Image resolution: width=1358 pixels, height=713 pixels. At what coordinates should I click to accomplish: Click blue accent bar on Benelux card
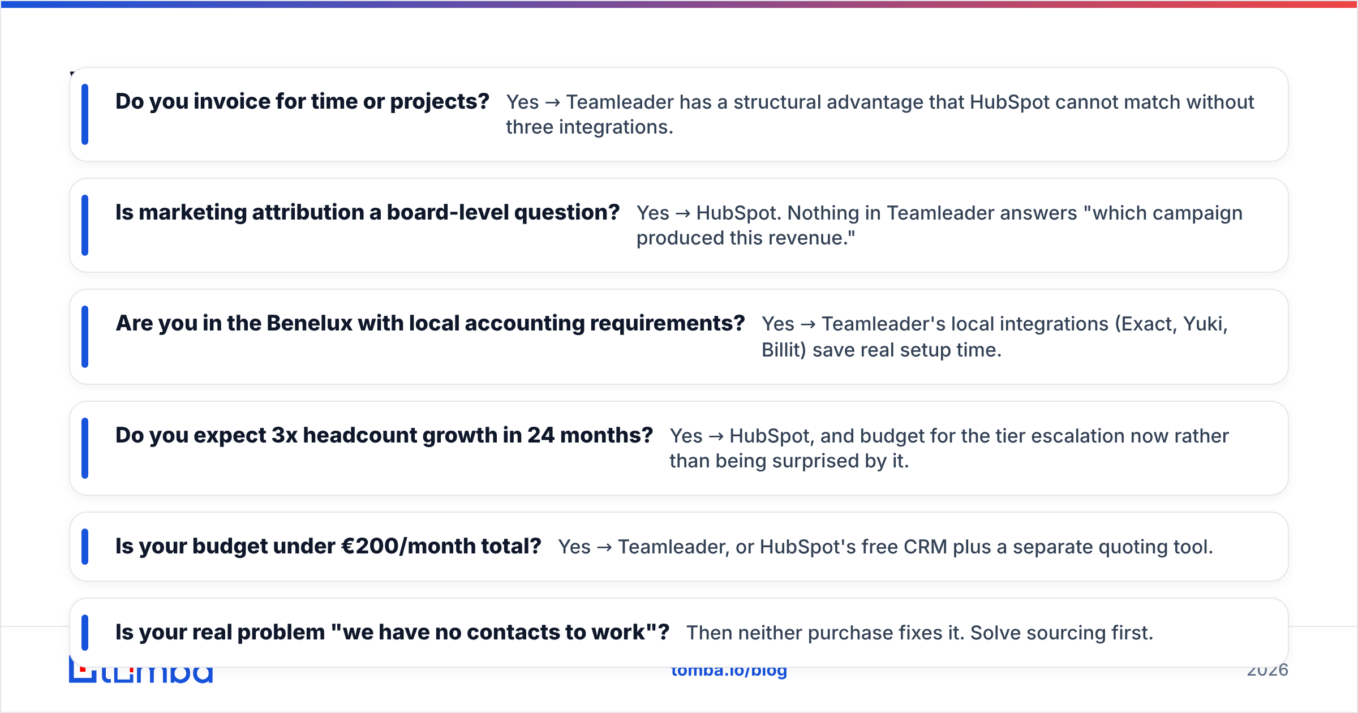(85, 337)
